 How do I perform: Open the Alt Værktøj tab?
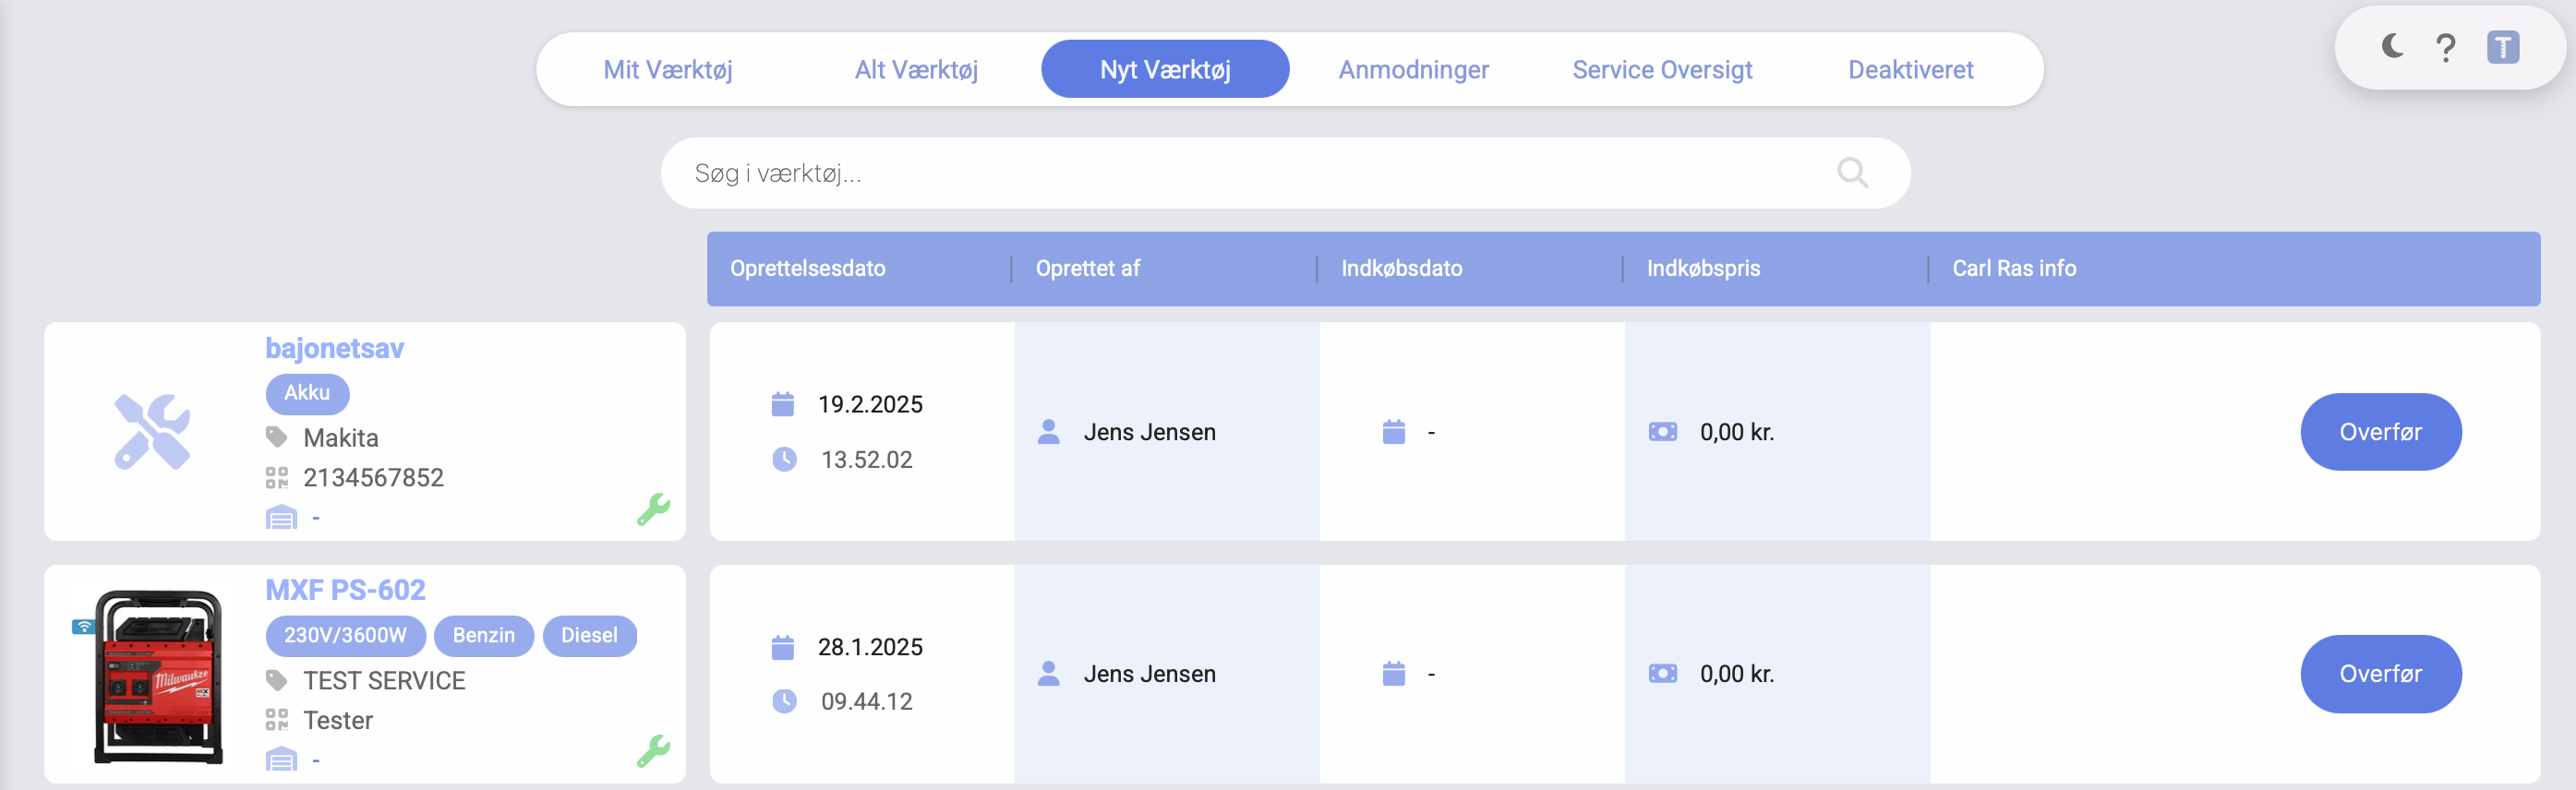click(915, 70)
